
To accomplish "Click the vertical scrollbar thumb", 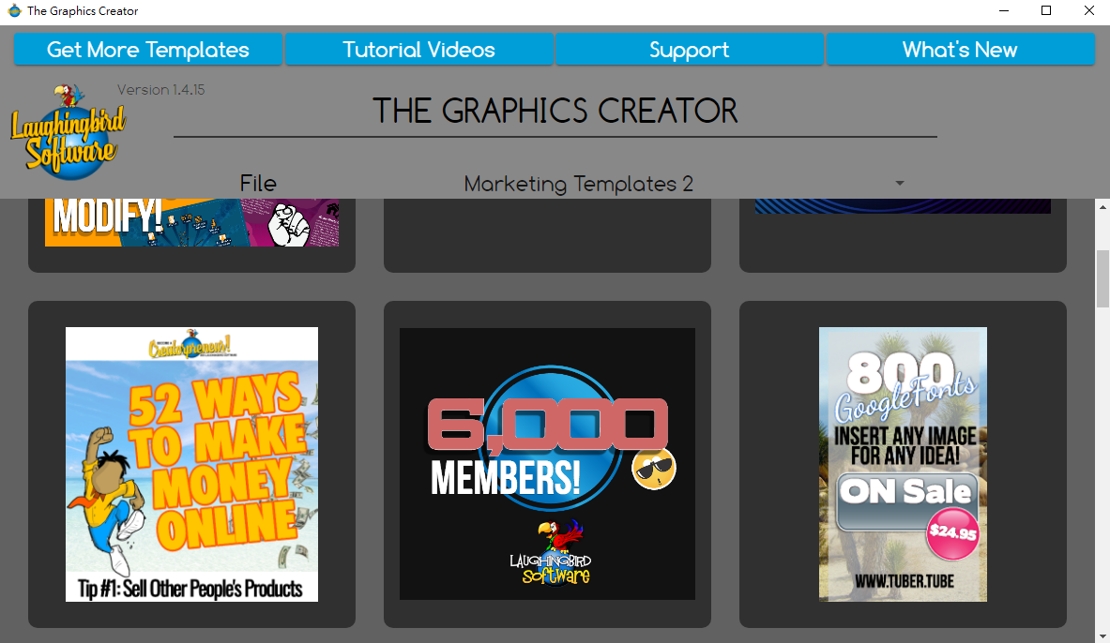I will click(1102, 278).
